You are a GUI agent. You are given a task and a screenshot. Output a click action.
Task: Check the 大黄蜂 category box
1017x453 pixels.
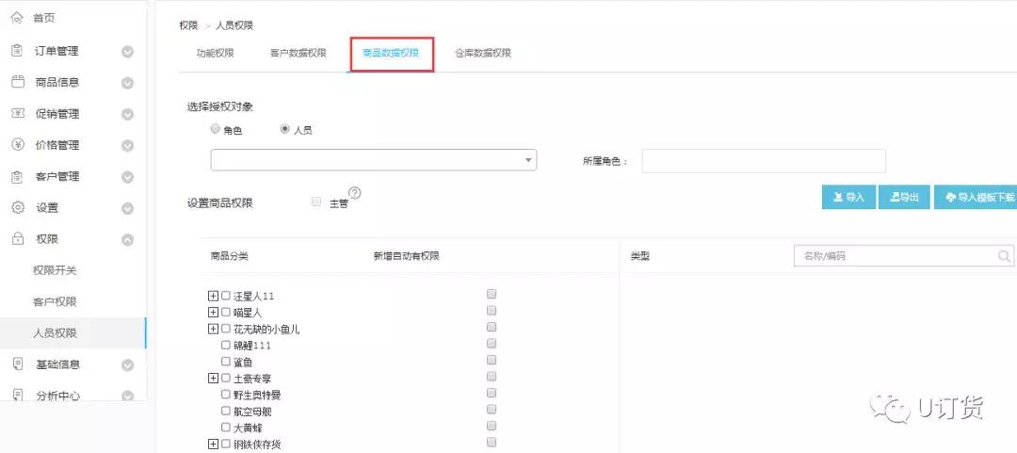[x=226, y=427]
